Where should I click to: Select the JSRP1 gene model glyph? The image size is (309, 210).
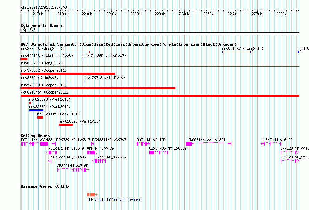[99, 161]
